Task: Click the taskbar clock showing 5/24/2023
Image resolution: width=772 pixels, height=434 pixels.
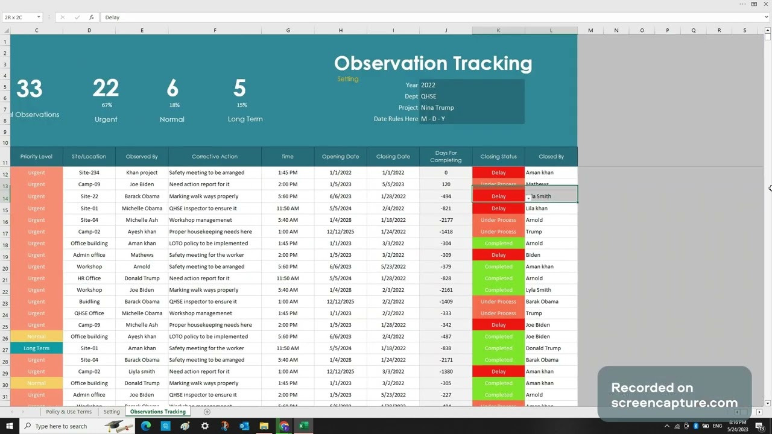Action: (x=738, y=426)
